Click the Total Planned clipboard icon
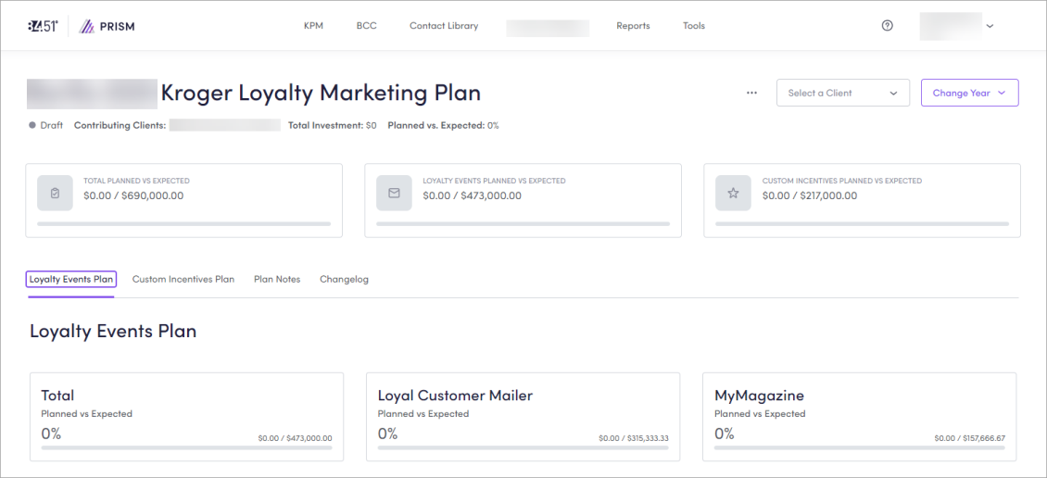1047x478 pixels. (55, 194)
